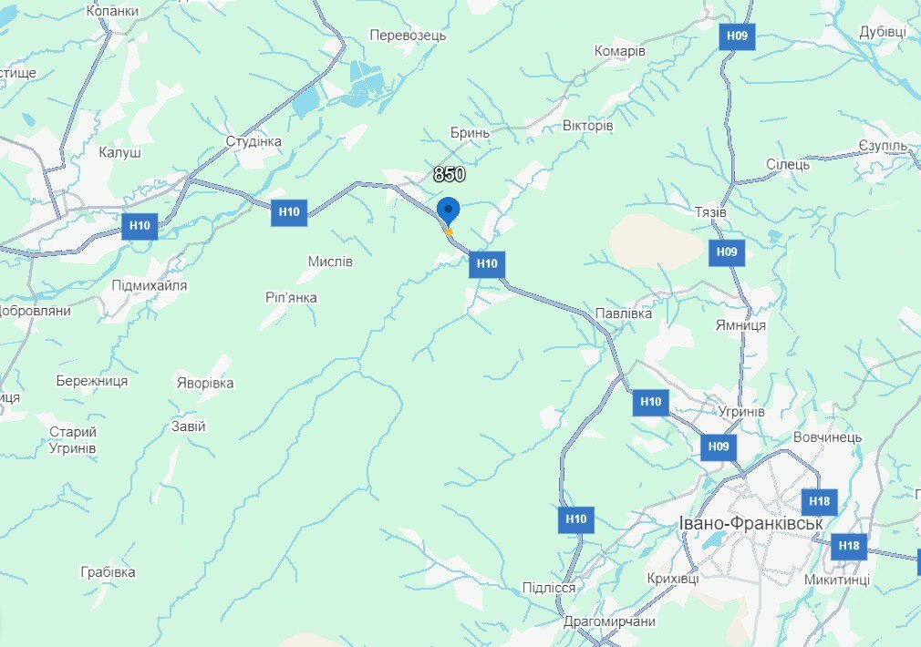Select the H10 shield below Студінка
921x647 pixels.
coord(289,212)
